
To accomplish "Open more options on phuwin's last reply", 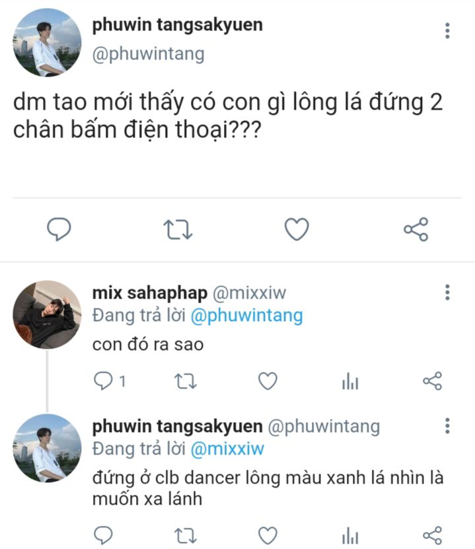I will (447, 425).
